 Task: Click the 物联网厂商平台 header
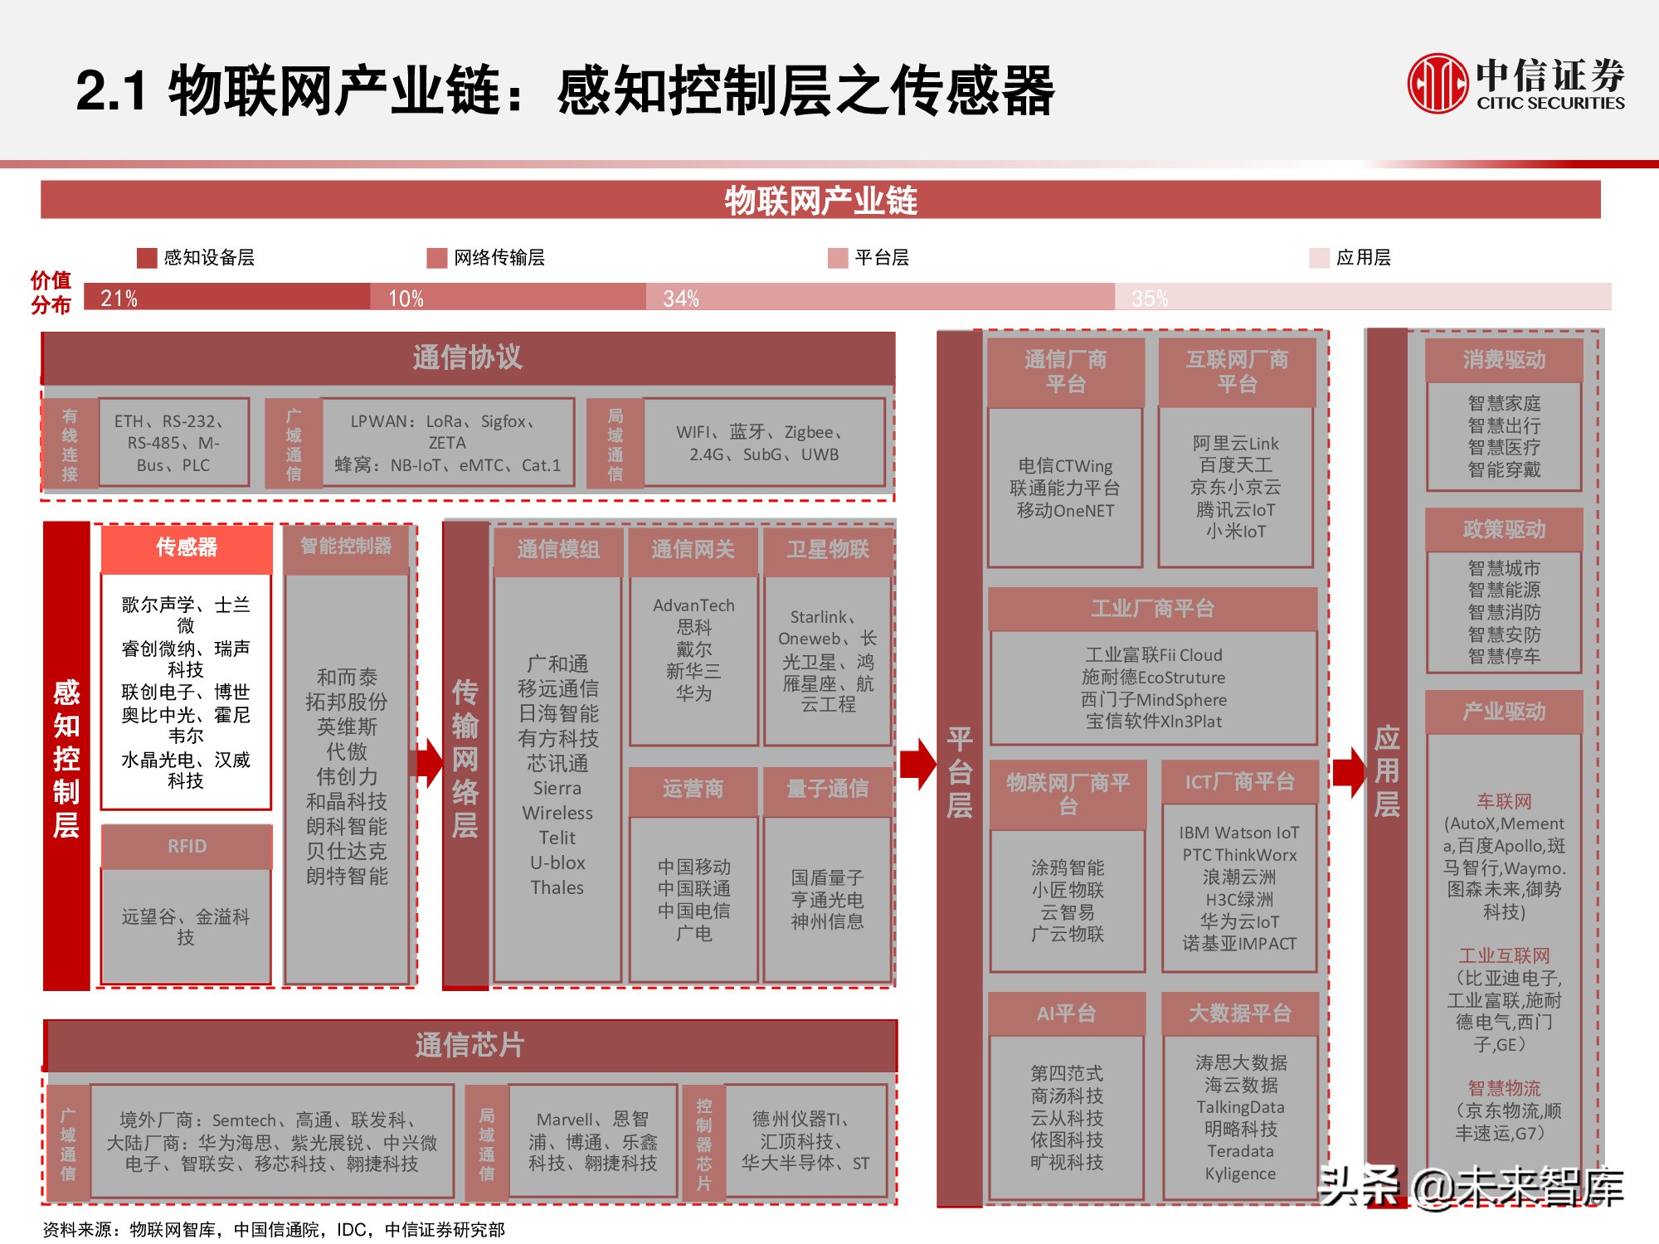coord(1068,795)
